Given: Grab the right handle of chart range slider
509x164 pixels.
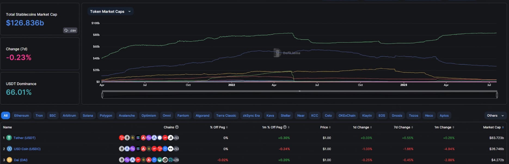Looking at the screenshot, I should pyautogui.click(x=497, y=95).
